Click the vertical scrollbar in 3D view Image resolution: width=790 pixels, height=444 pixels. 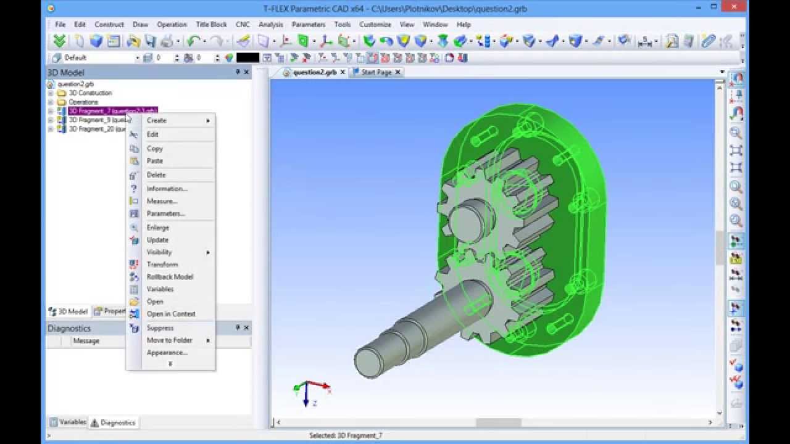pos(720,247)
